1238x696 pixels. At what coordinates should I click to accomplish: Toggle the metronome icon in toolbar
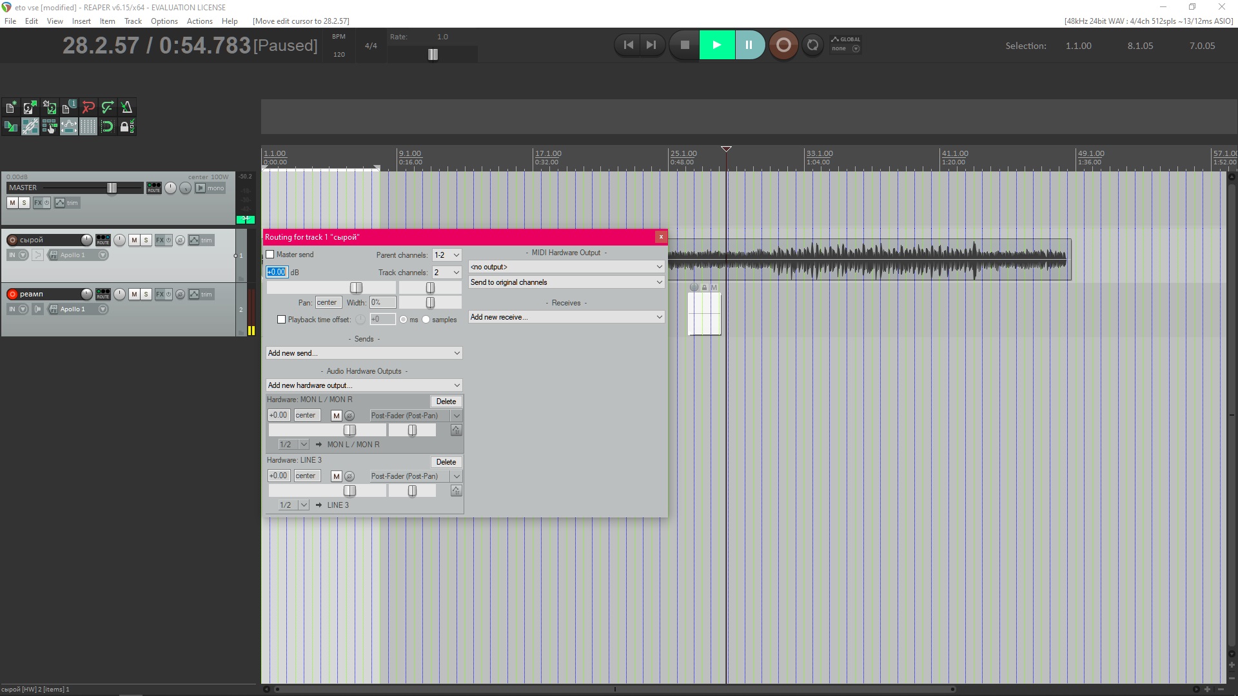pyautogui.click(x=126, y=107)
